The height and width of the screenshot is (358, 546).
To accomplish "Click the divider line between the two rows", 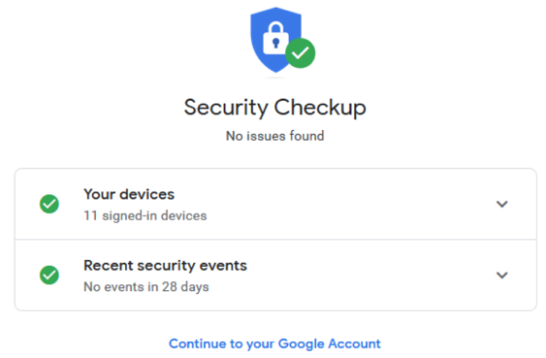I will click(275, 240).
